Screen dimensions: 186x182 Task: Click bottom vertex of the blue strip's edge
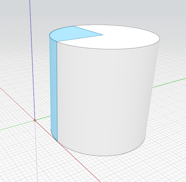click(x=57, y=141)
